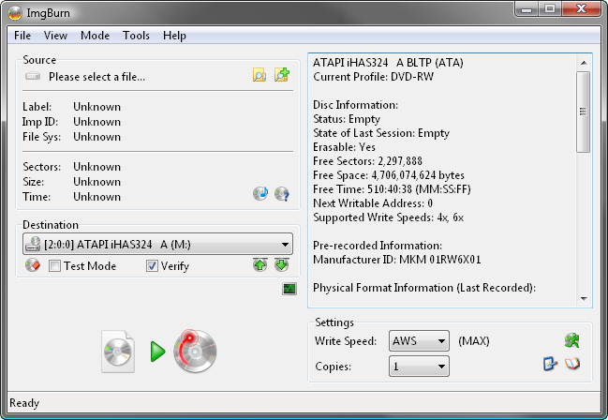Click the blue notepad pencil icon in Settings
This screenshot has width=608, height=420.
[x=550, y=364]
